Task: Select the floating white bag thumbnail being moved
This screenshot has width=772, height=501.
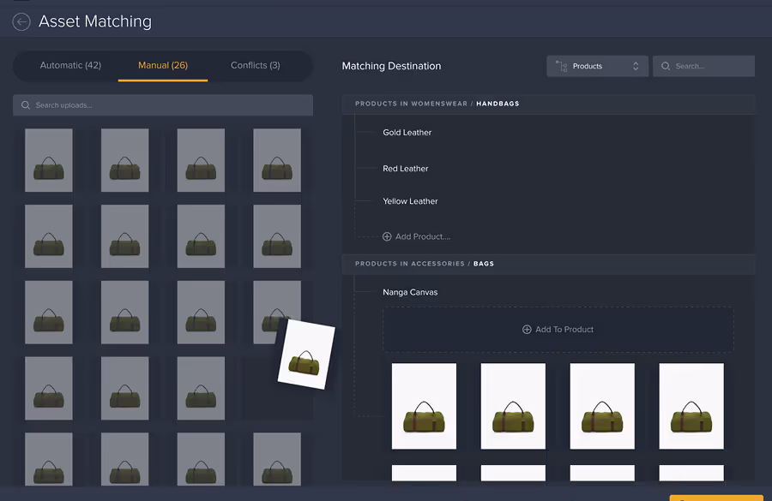Action: (x=306, y=355)
